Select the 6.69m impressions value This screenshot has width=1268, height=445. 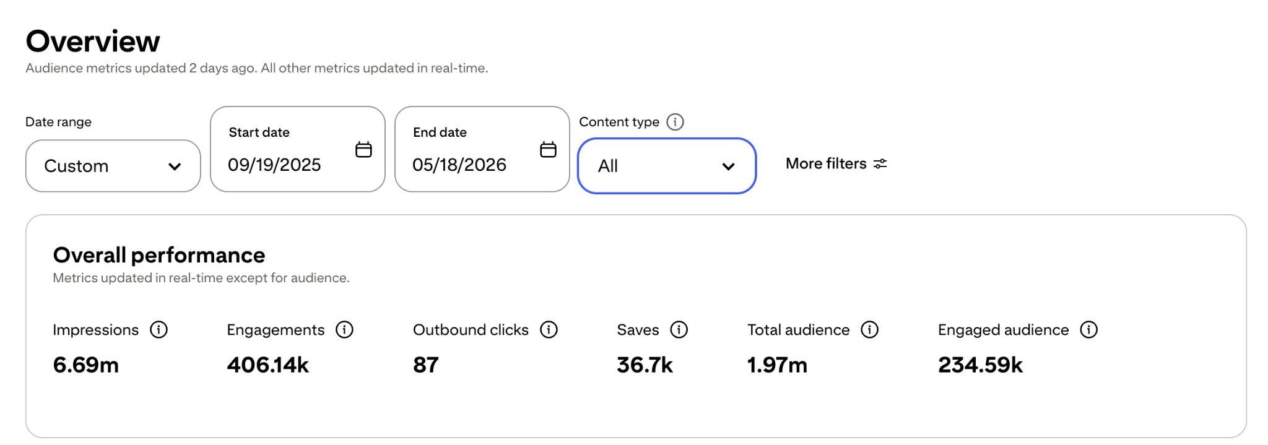click(85, 365)
